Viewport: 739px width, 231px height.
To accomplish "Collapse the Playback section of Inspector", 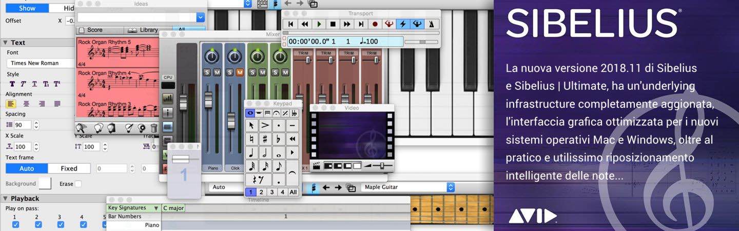I will click(5, 199).
